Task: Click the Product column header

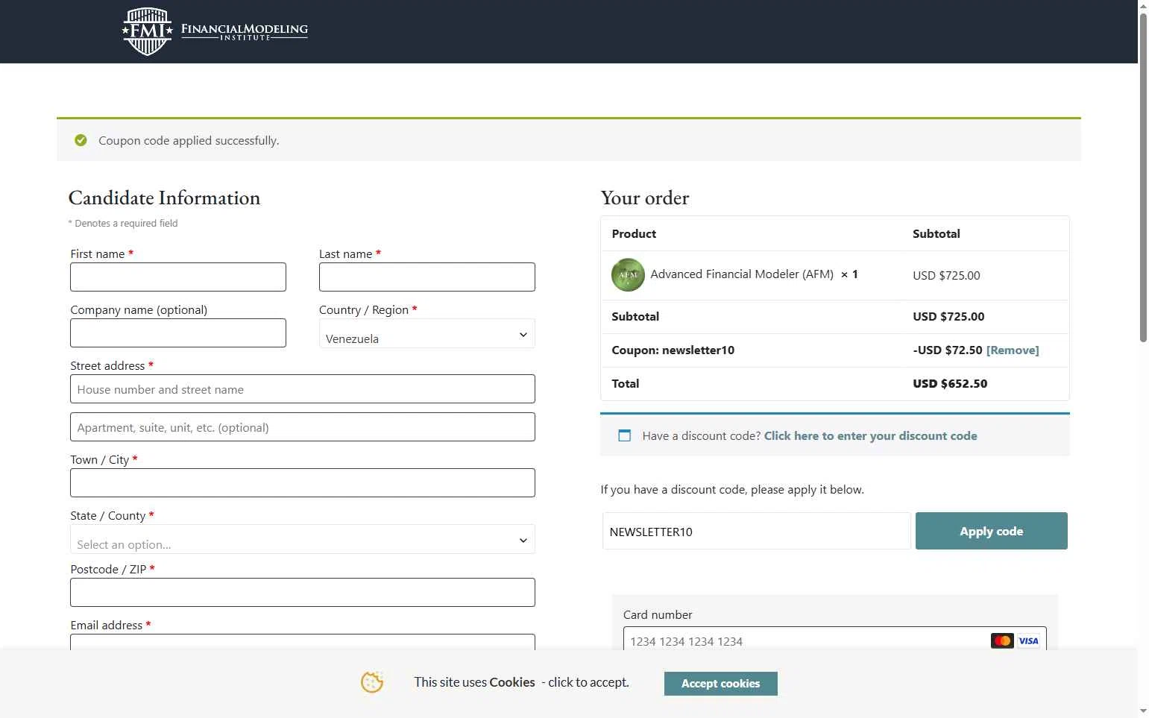Action: [634, 233]
